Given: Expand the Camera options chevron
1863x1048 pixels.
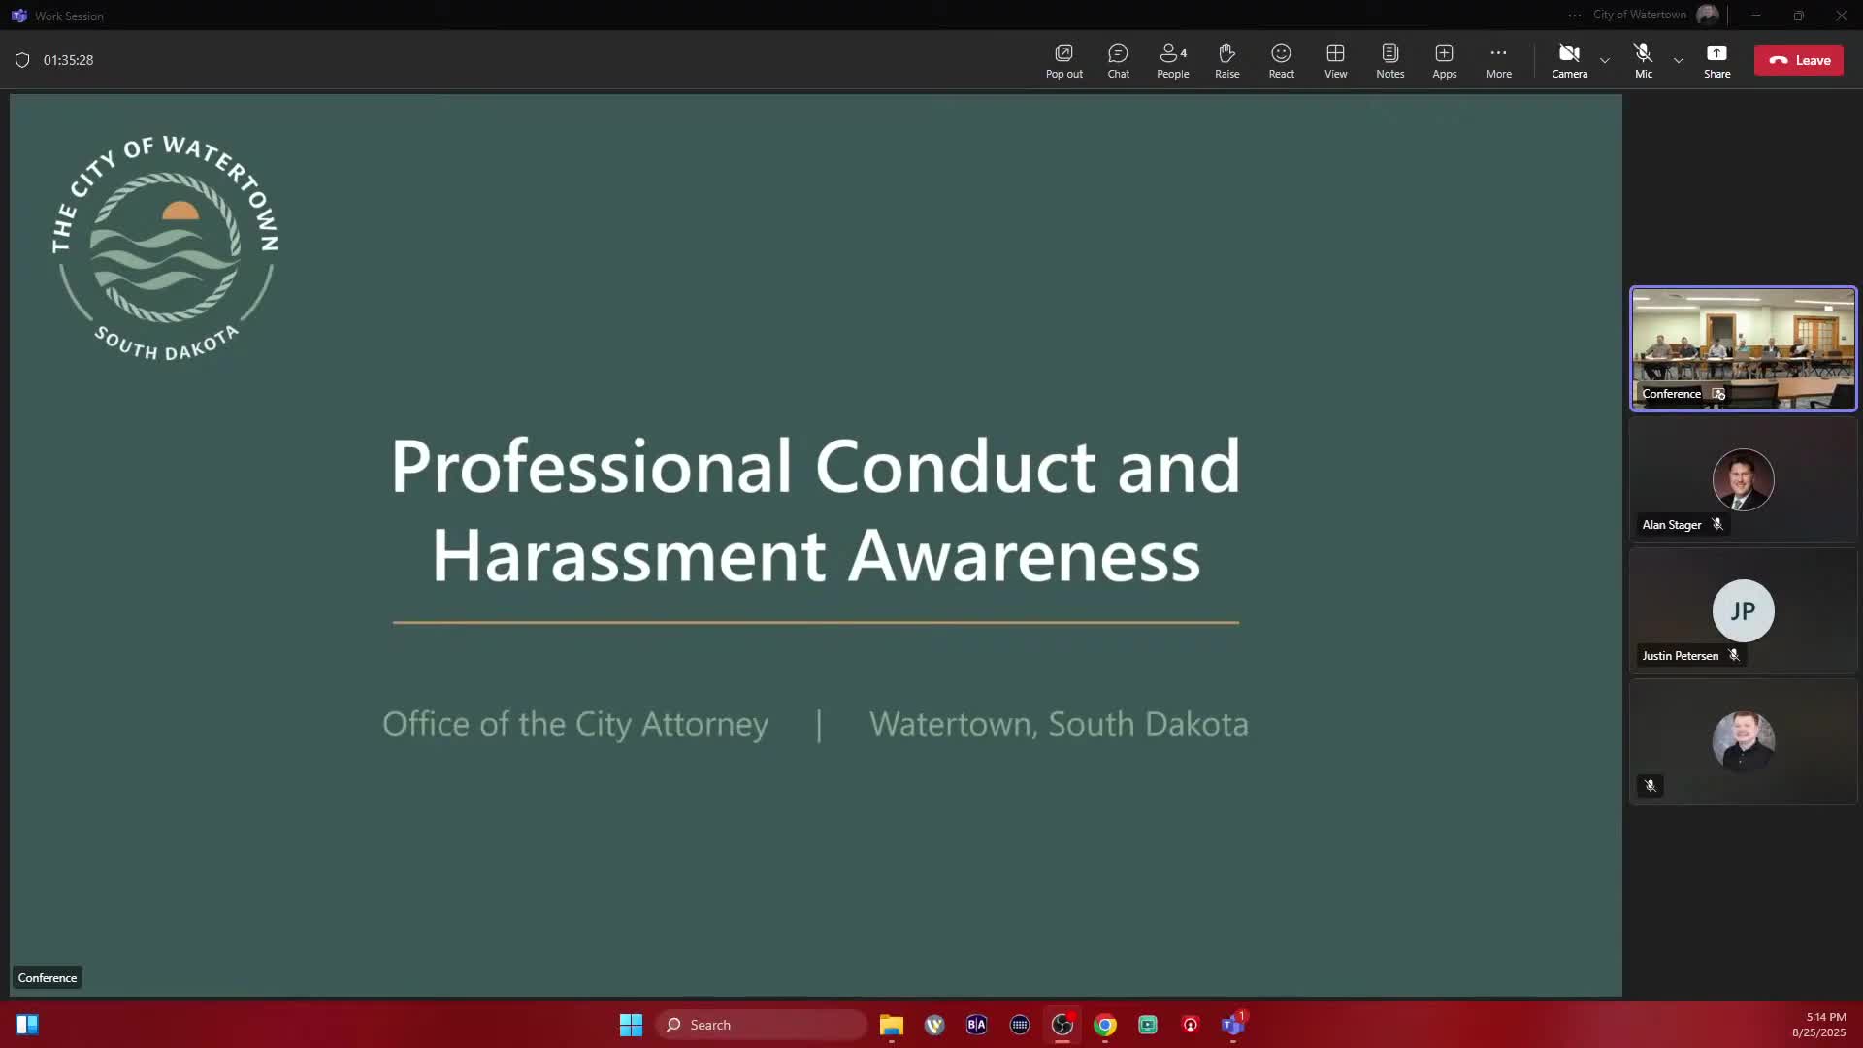Looking at the screenshot, I should tap(1605, 60).
